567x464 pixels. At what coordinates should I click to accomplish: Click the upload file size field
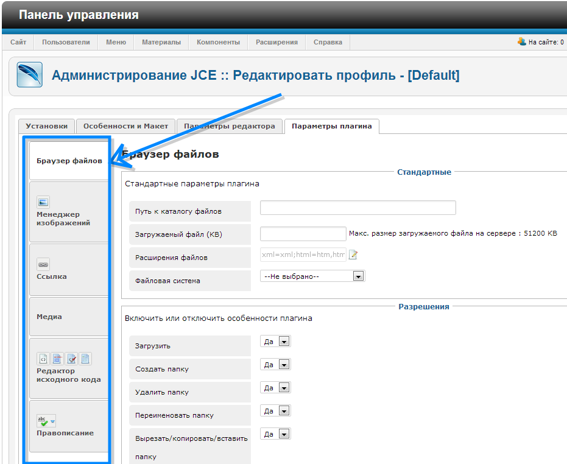[x=303, y=234]
